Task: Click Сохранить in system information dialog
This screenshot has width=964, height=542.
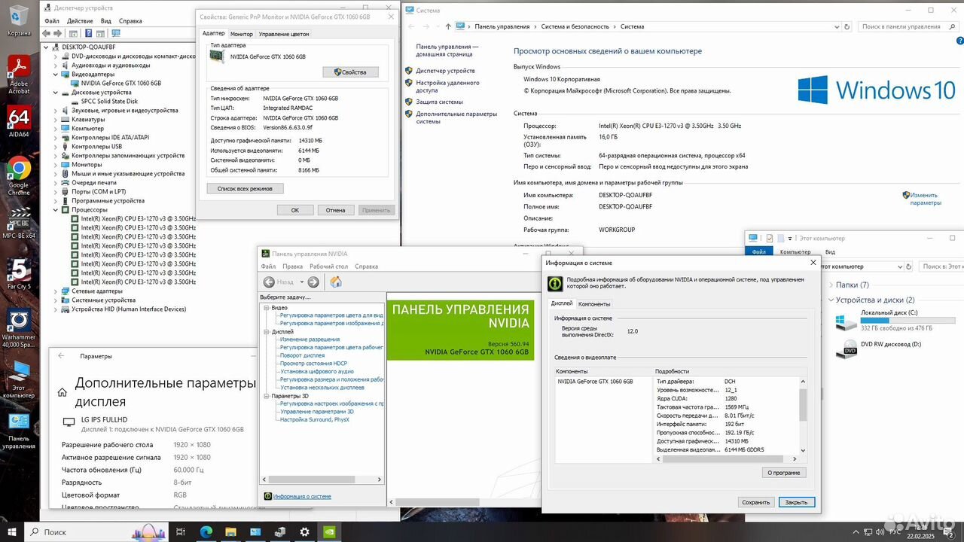Action: coord(755,502)
